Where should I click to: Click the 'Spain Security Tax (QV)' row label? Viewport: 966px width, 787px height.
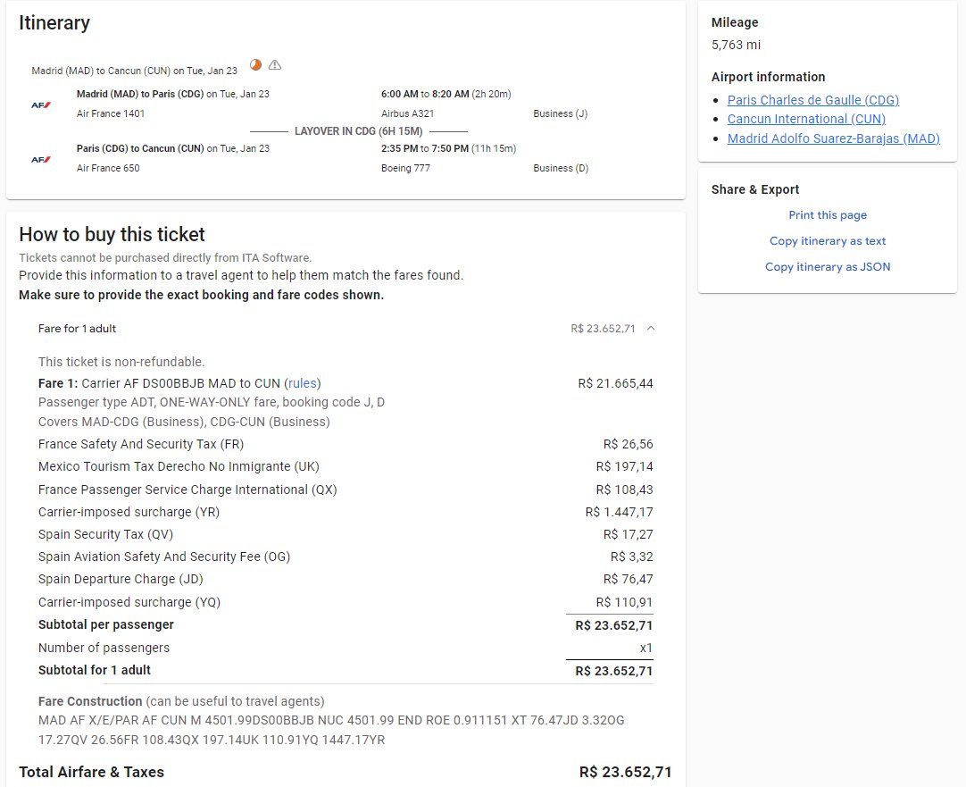point(105,534)
